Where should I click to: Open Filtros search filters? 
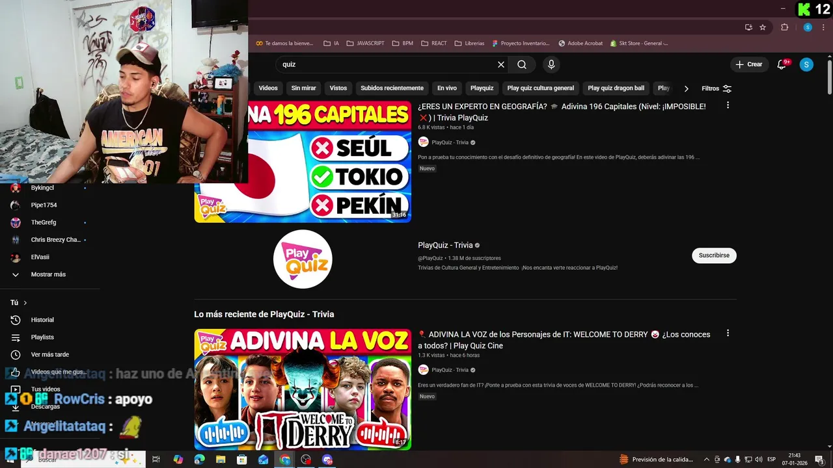point(717,88)
